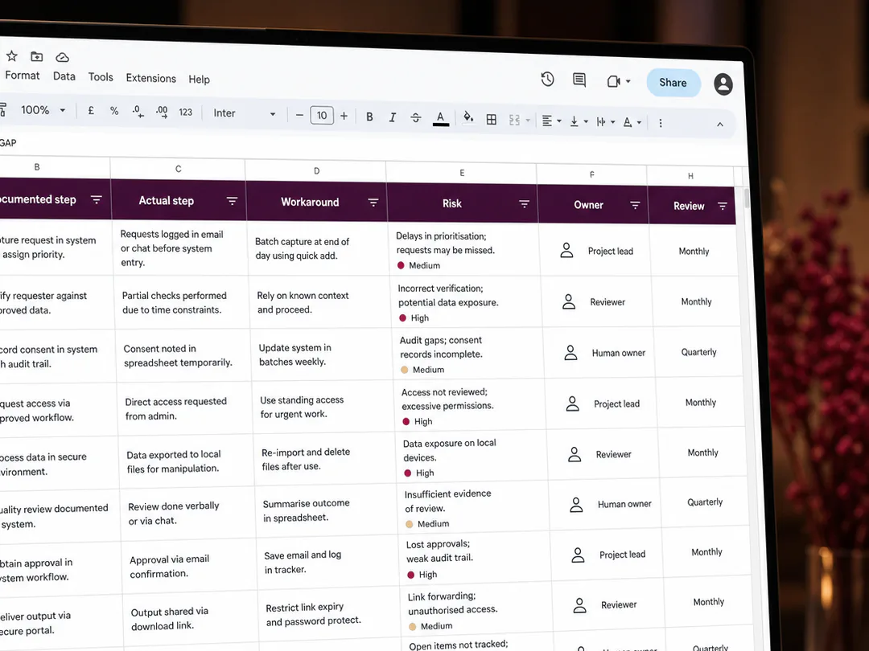Open the Extensions menu
Viewport: 869px width, 651px height.
(x=150, y=78)
